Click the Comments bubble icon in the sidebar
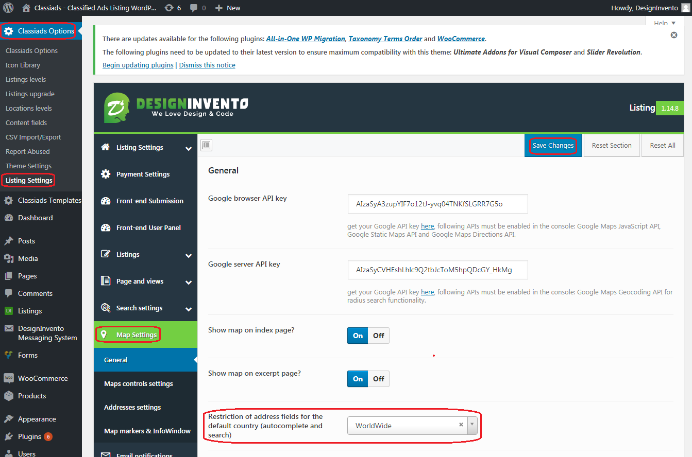The height and width of the screenshot is (457, 692). tap(9, 293)
